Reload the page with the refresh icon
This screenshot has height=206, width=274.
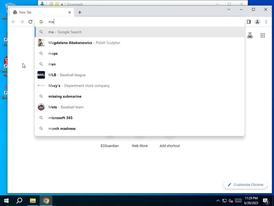tap(31, 22)
